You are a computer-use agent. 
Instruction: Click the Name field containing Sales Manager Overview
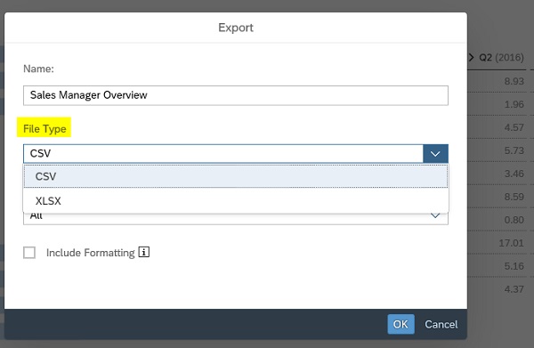tap(236, 95)
